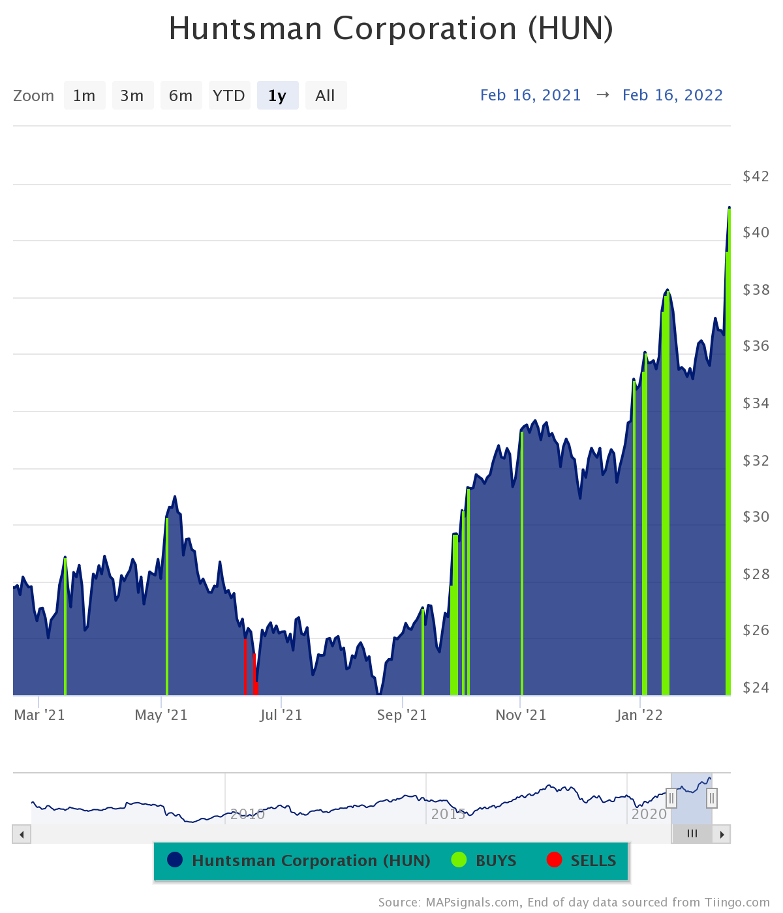Click the navy HUN legend dot
This screenshot has width=783, height=913.
pyautogui.click(x=175, y=860)
